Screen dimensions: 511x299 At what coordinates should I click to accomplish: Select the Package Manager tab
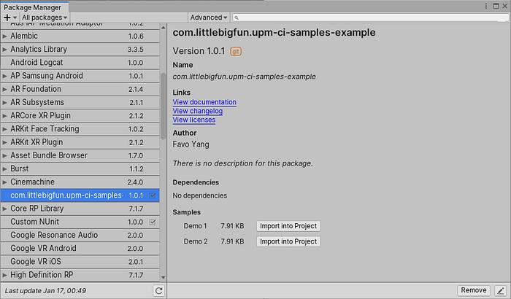[33, 7]
